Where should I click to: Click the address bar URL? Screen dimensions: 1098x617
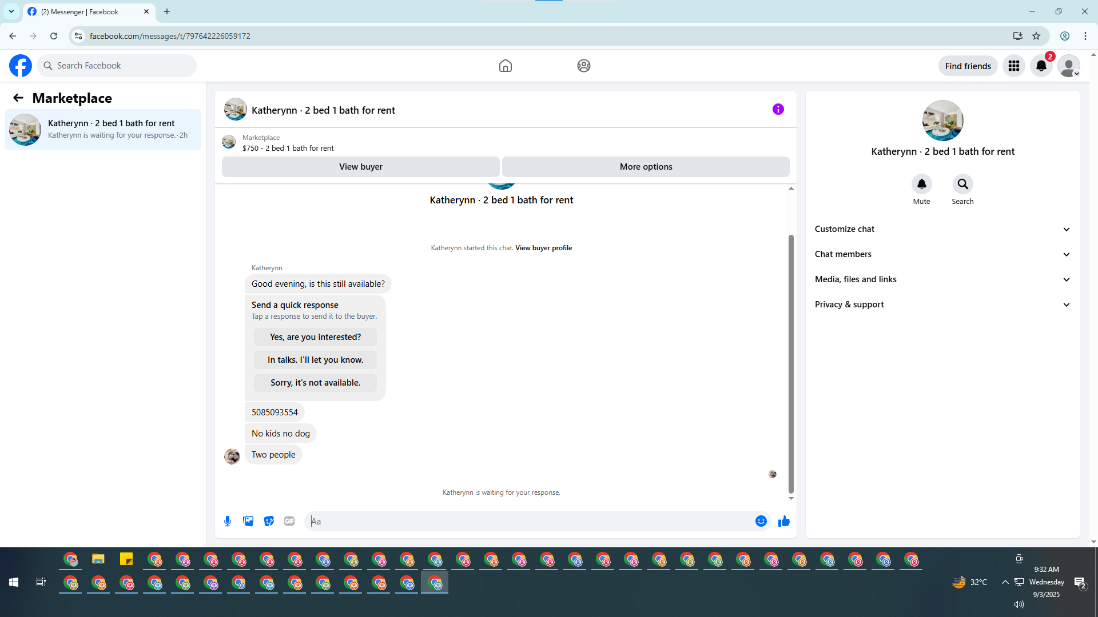[x=170, y=36]
